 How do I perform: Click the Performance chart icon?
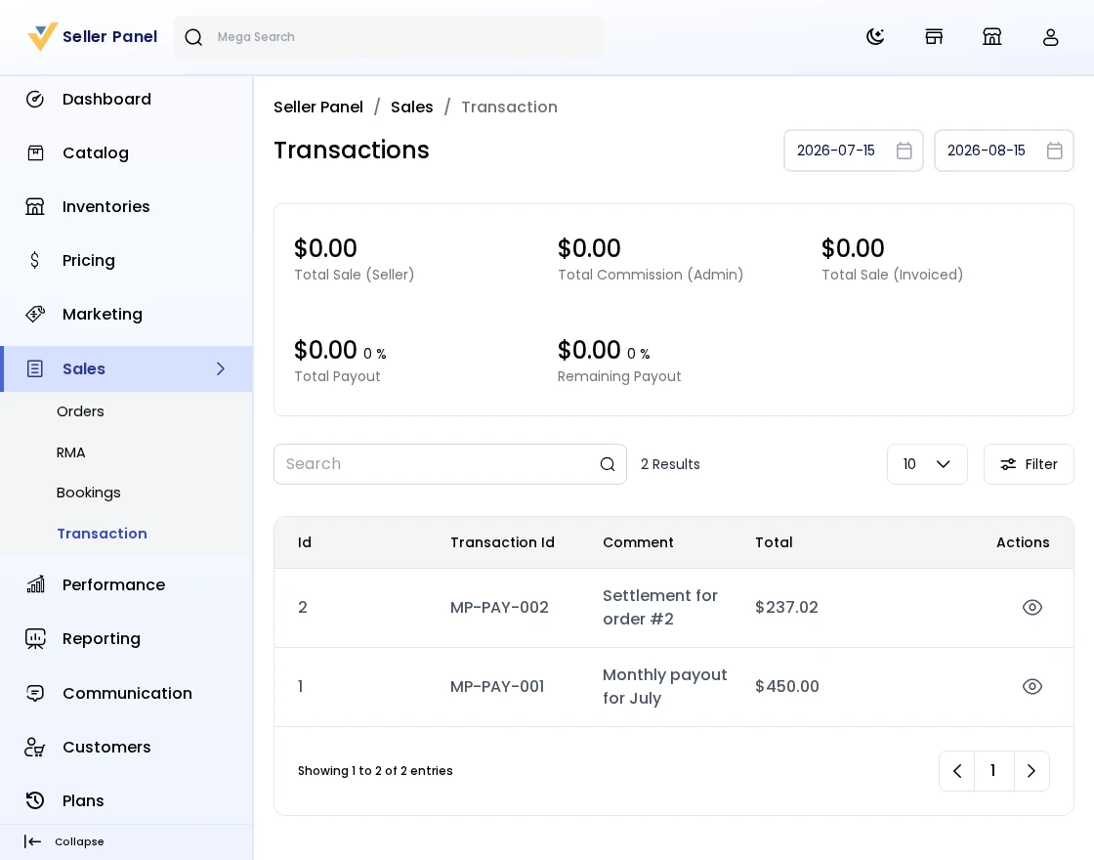click(x=35, y=584)
